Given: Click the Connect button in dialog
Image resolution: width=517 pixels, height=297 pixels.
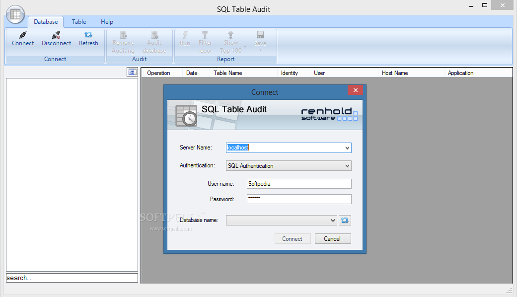Looking at the screenshot, I should tap(293, 239).
